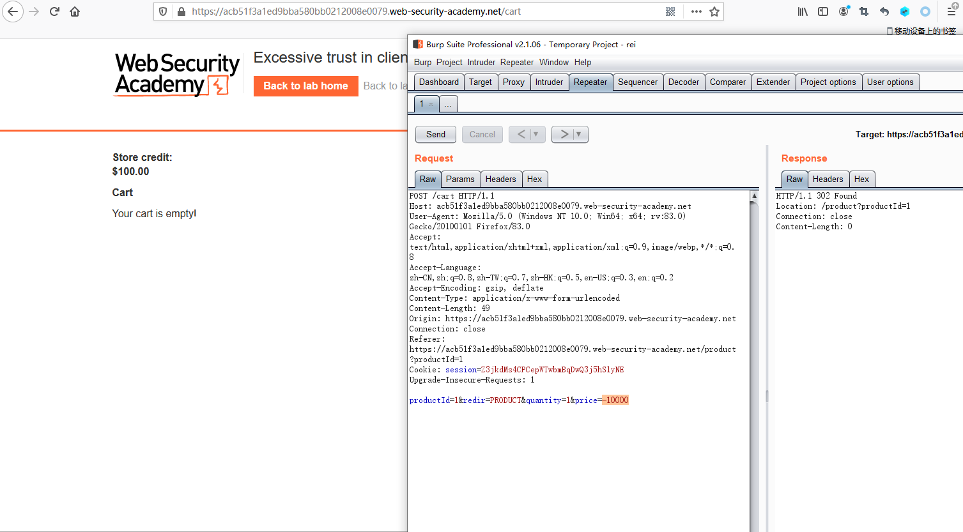Screen dimensions: 963x532
Task: Switch to the Sequencer tab
Action: pyautogui.click(x=638, y=82)
